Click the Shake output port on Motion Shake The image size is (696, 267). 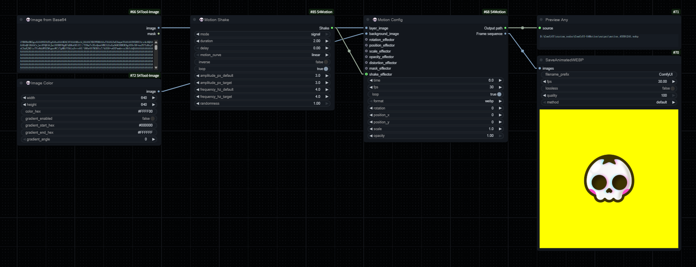(332, 28)
